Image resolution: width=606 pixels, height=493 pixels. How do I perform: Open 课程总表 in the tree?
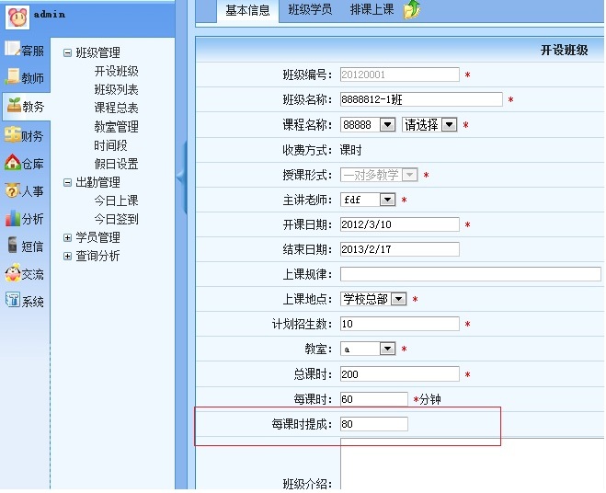[x=117, y=108]
